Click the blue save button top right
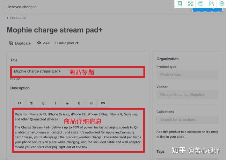 (207, 10)
